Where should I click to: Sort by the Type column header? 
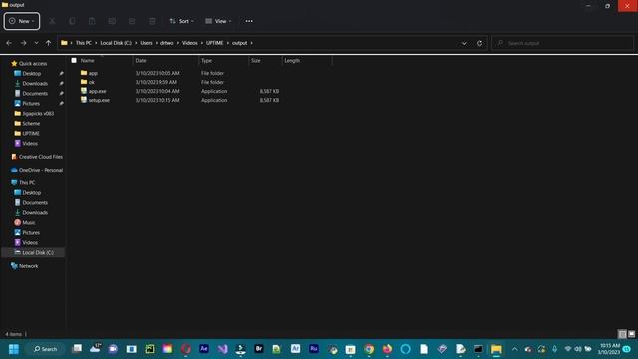click(206, 60)
